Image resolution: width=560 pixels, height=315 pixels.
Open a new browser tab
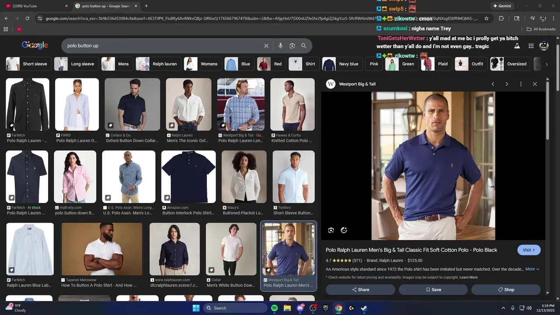pos(146,6)
